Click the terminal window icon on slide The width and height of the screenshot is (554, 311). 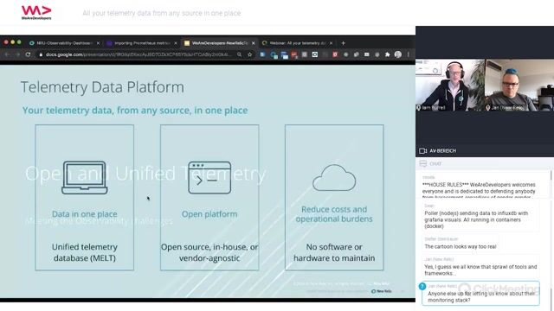pos(209,178)
